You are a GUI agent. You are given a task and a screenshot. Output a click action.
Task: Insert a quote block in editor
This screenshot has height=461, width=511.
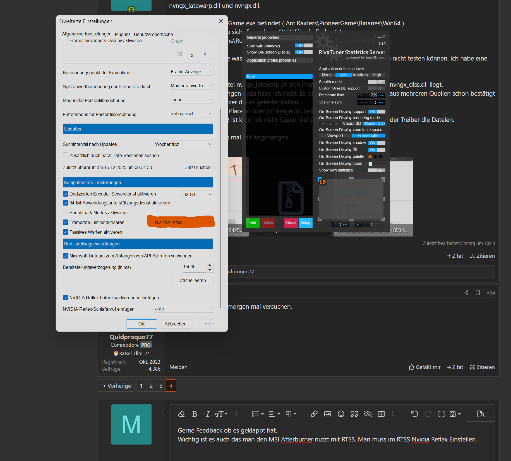(x=354, y=414)
